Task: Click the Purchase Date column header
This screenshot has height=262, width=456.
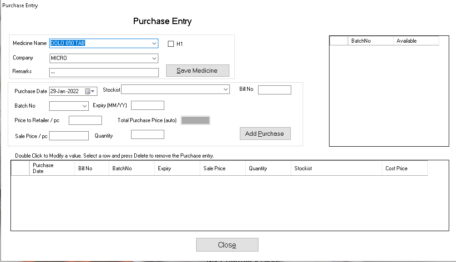Action: 51,168
